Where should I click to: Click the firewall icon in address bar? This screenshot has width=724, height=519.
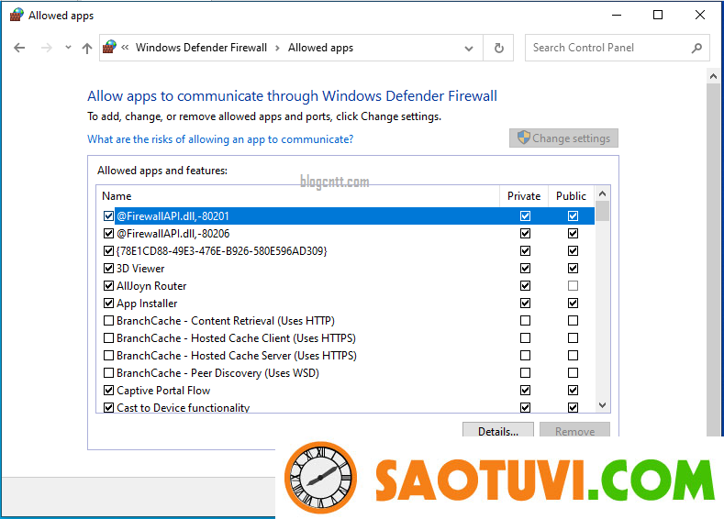tap(109, 47)
